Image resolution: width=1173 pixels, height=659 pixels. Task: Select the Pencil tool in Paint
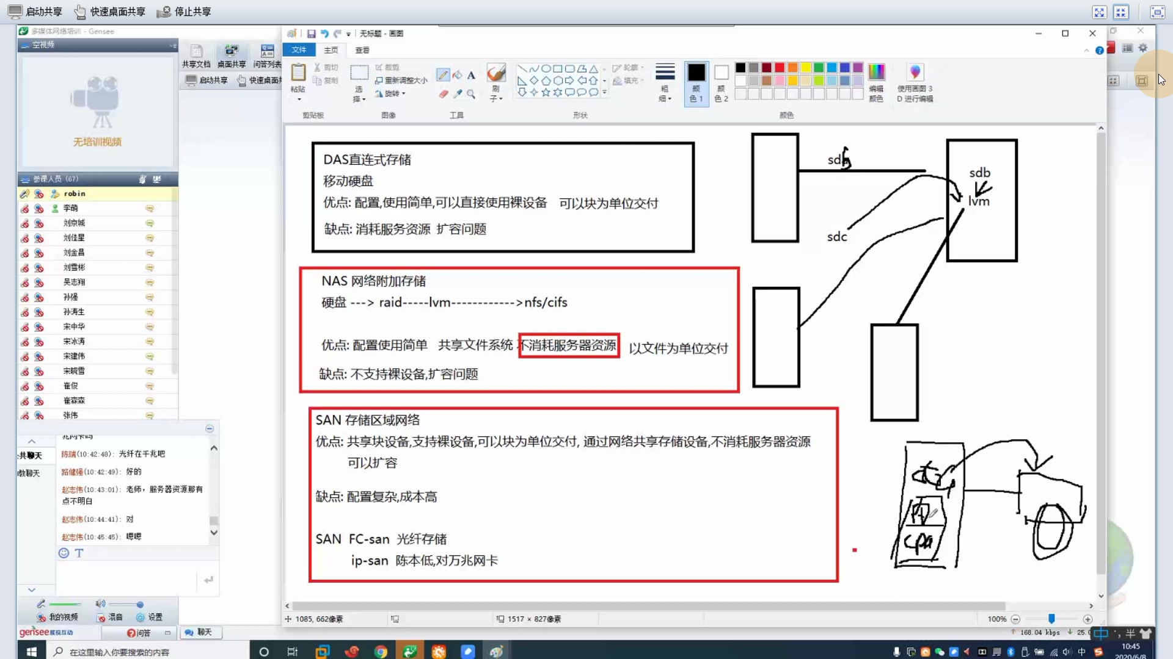coord(442,74)
